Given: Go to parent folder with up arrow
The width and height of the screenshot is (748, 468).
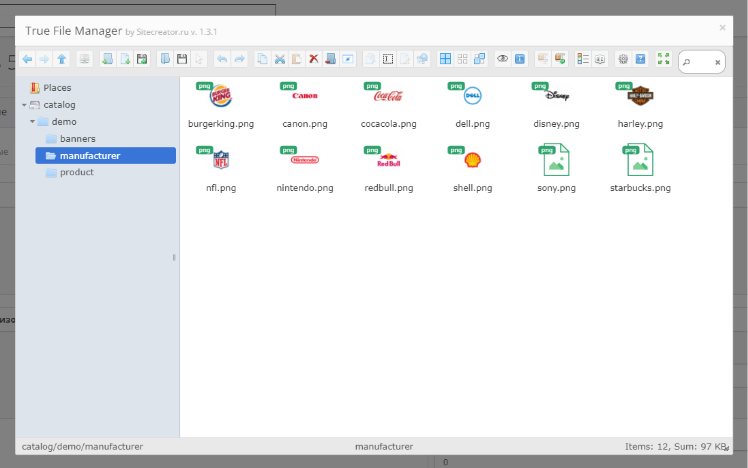Looking at the screenshot, I should tap(62, 59).
